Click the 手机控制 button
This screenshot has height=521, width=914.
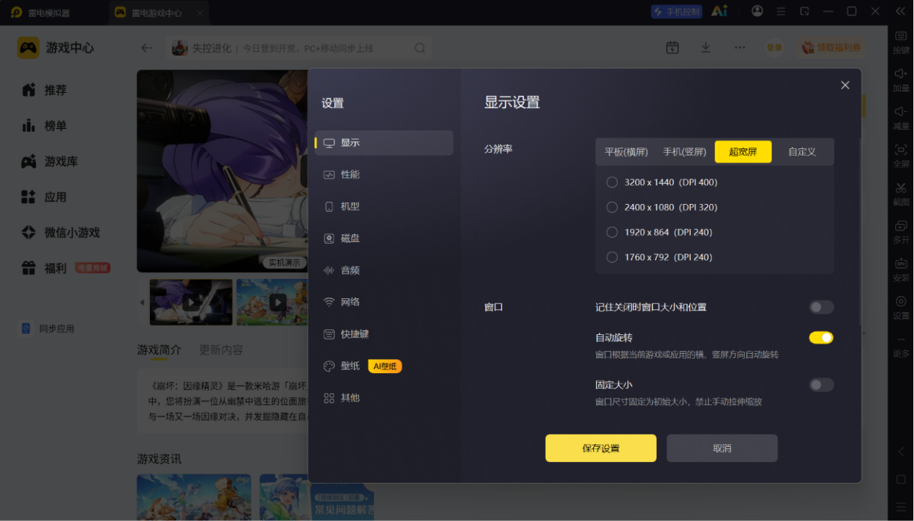(676, 12)
